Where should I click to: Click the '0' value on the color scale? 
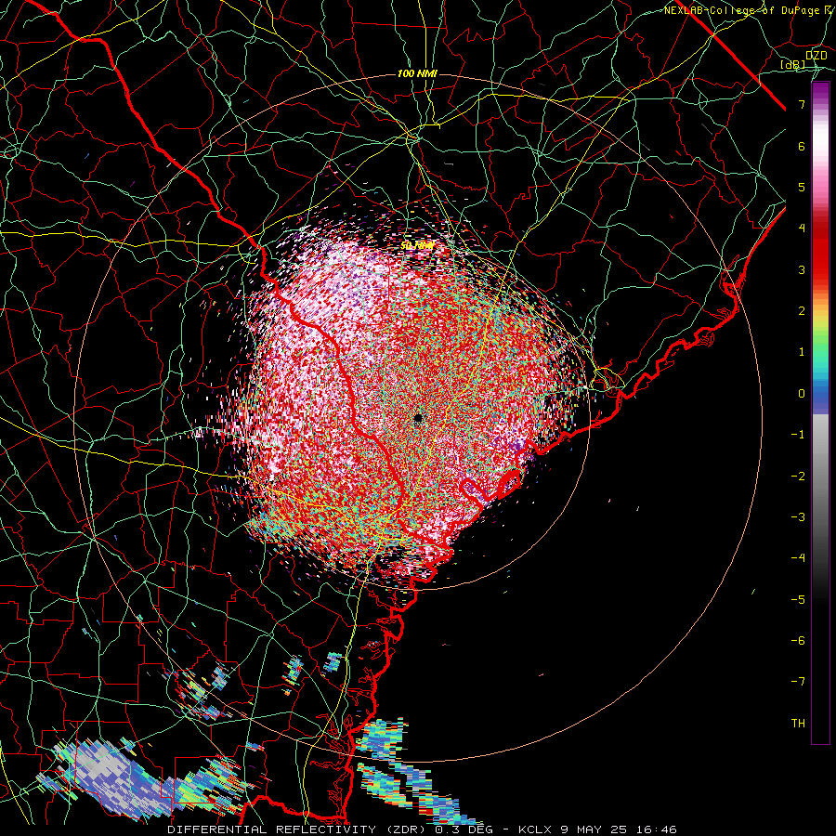(x=802, y=393)
